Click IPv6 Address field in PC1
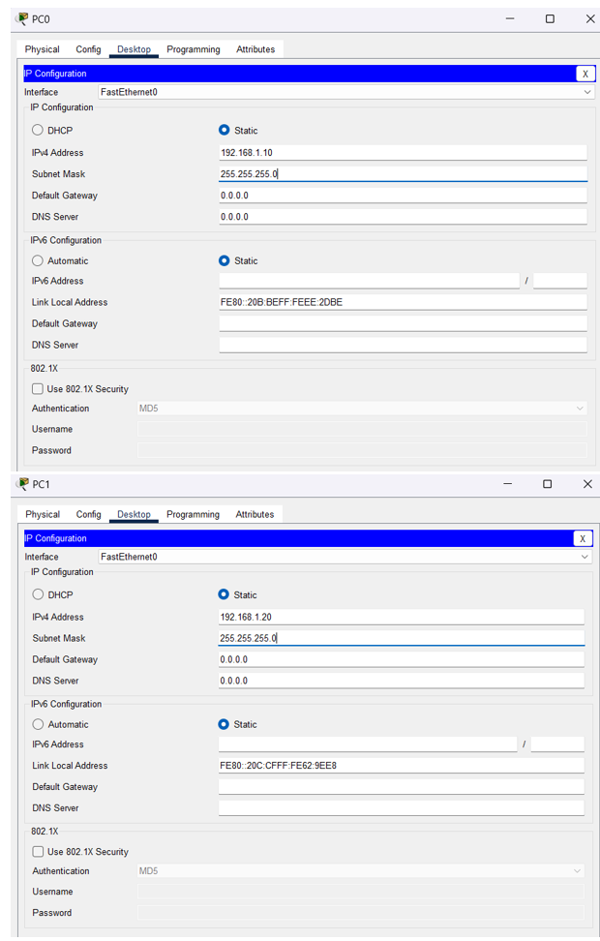600x941 pixels. [x=367, y=744]
